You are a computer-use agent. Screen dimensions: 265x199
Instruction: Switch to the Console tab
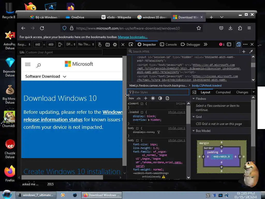point(168,45)
